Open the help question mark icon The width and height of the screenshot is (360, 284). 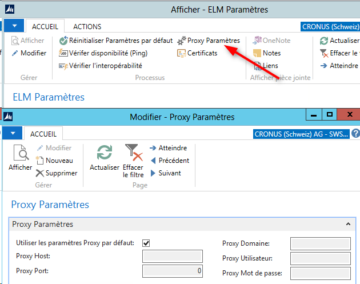[355, 134]
